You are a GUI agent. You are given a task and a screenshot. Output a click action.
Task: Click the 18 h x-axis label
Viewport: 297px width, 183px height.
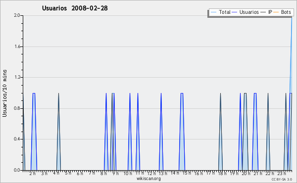click(222, 174)
